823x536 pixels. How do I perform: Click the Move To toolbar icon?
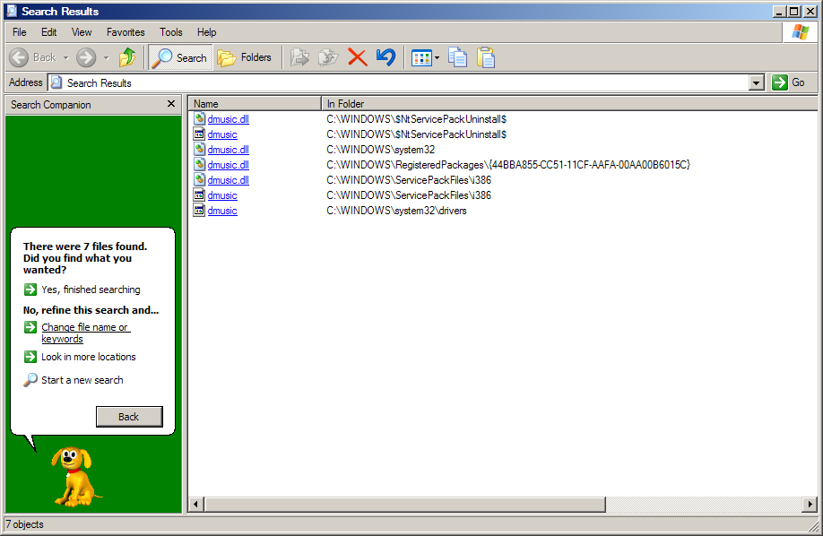coord(299,57)
